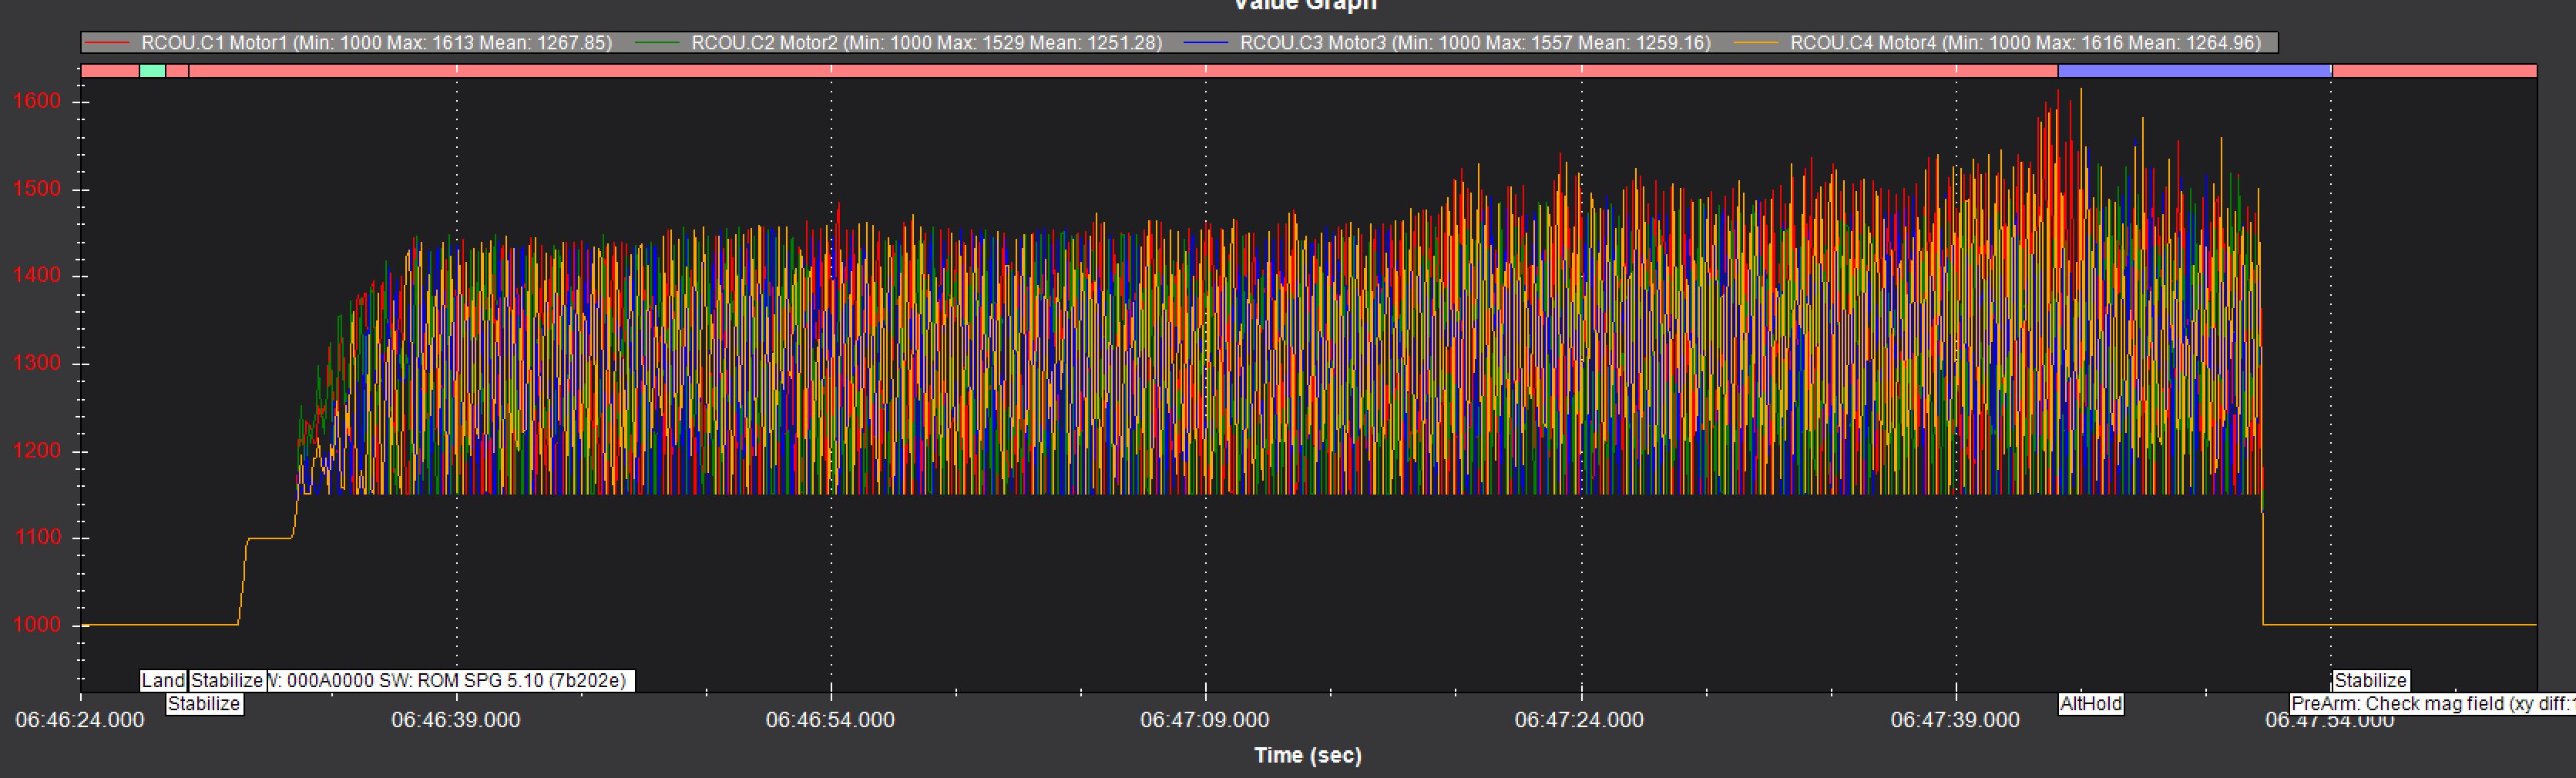This screenshot has height=778, width=2576.
Task: Click the 1500 value on Y axis
Action: pos(37,189)
